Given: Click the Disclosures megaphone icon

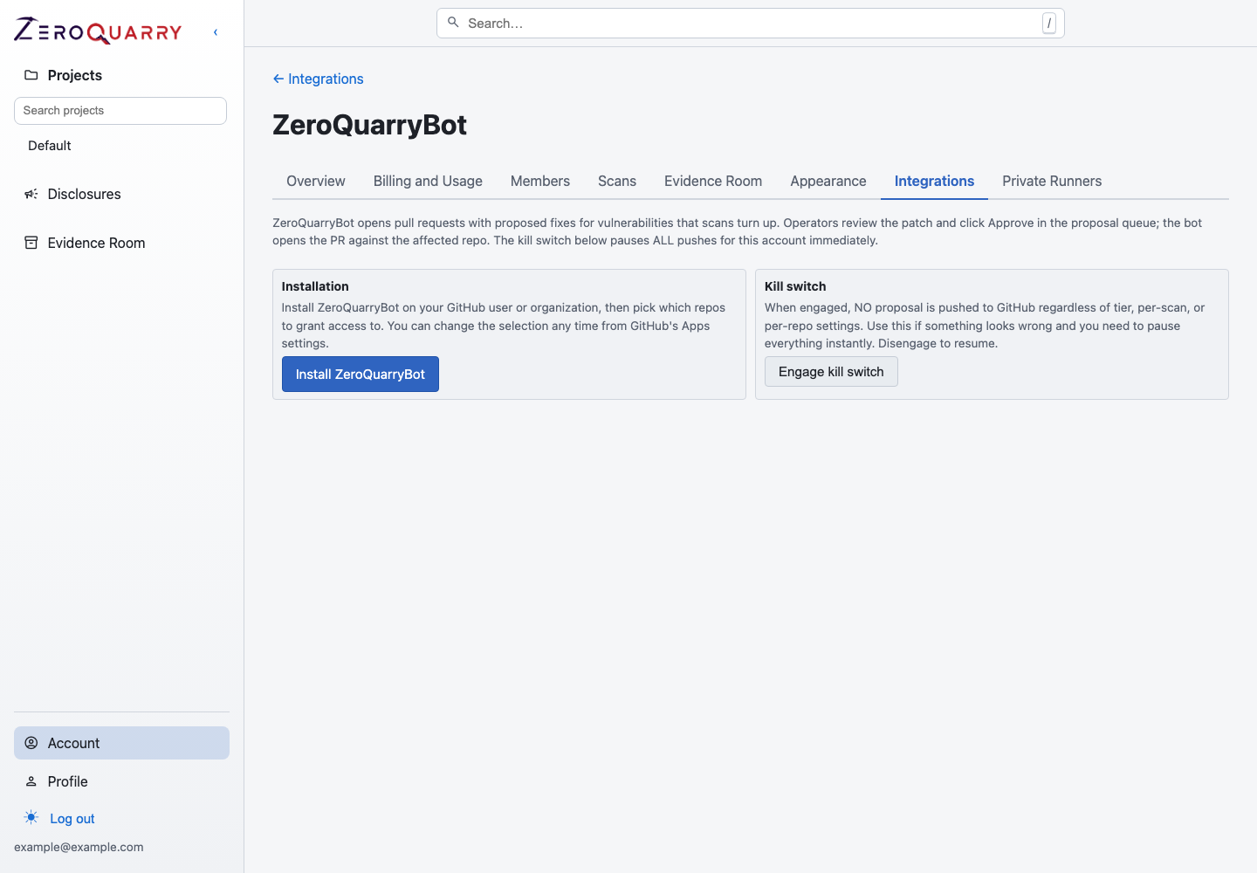Looking at the screenshot, I should [x=31, y=194].
